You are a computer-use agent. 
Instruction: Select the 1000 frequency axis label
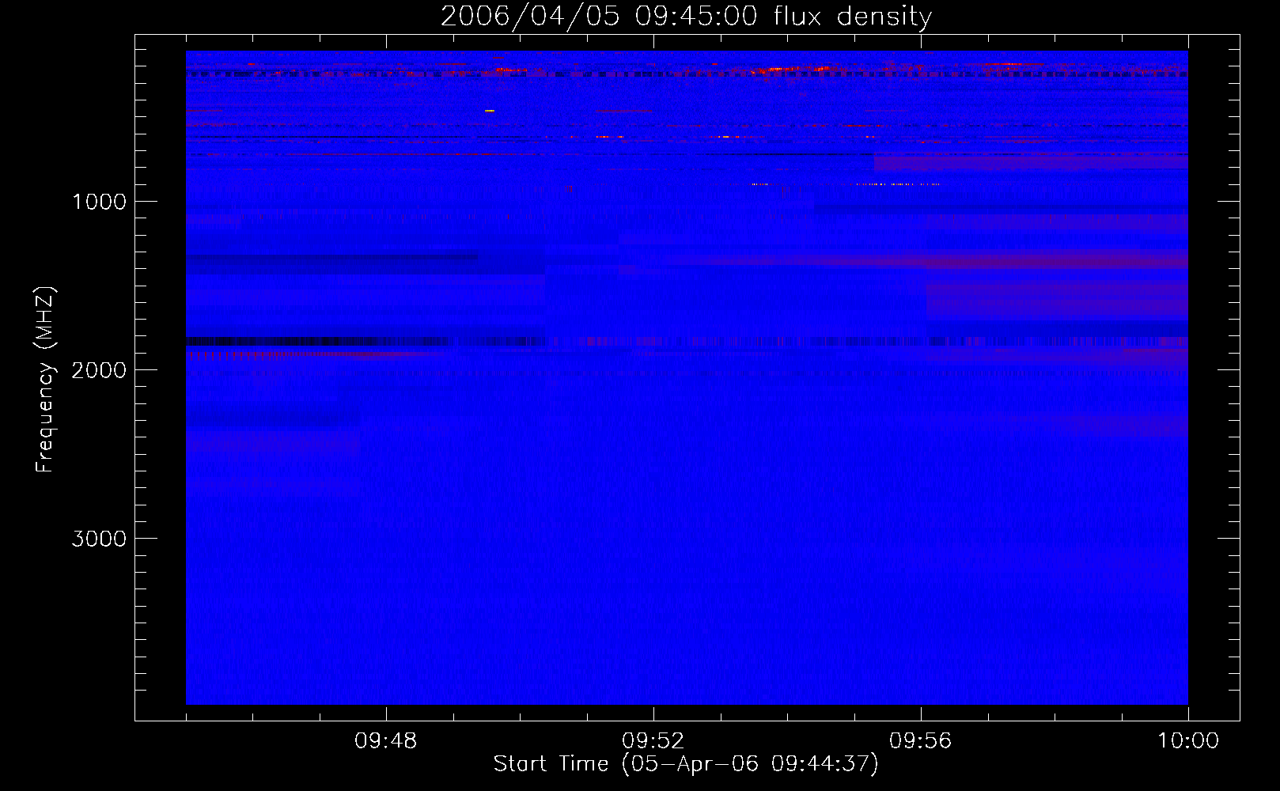pyautogui.click(x=99, y=202)
